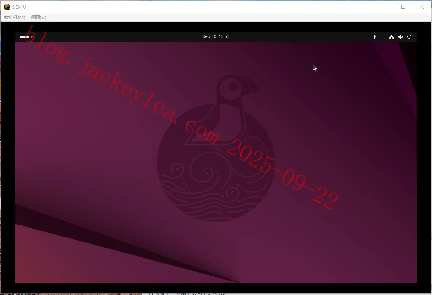Open the 虚拟机(M) menu in QEMU
Image resolution: width=432 pixels, height=295 pixels.
coord(14,17)
